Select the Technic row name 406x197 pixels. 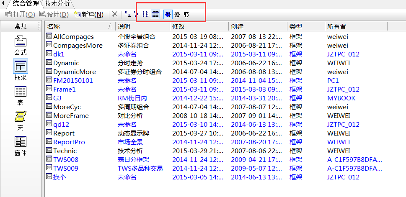coord(65,151)
